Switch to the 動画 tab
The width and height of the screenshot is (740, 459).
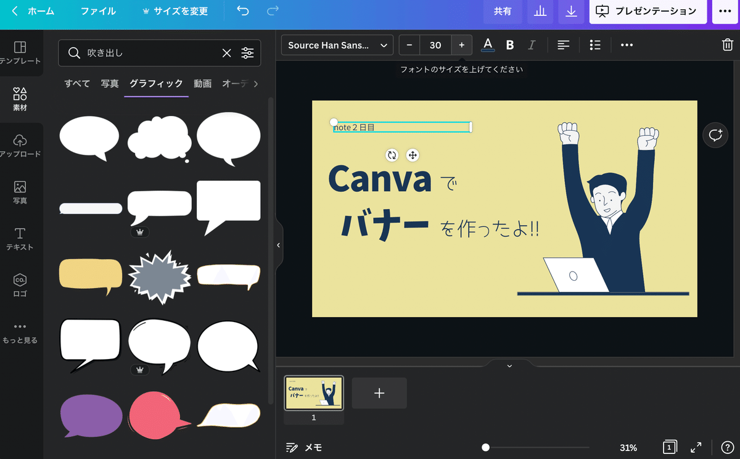202,84
